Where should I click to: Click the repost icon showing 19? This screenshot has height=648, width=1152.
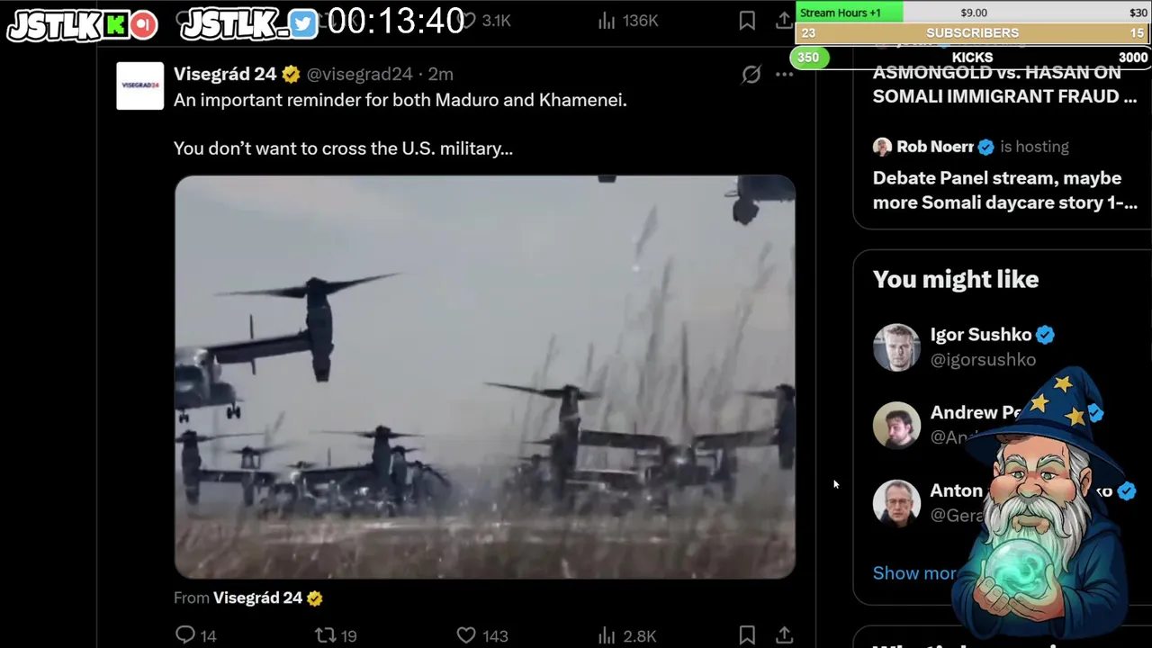(x=336, y=635)
